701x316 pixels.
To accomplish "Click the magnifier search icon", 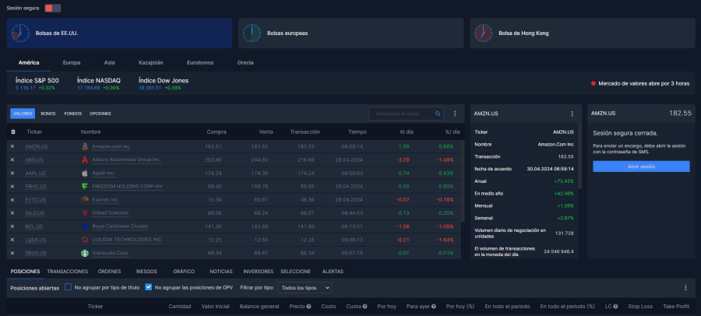I will (438, 114).
